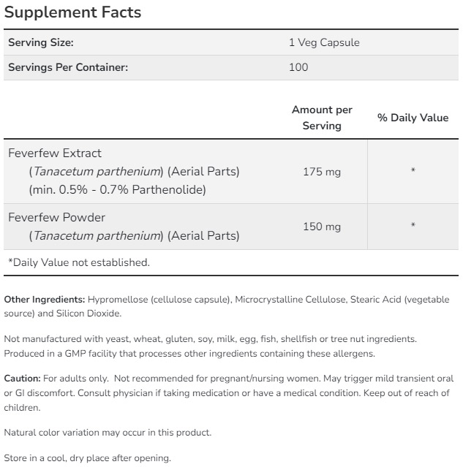Click the Feverfew Powder ingredient name

point(56,217)
